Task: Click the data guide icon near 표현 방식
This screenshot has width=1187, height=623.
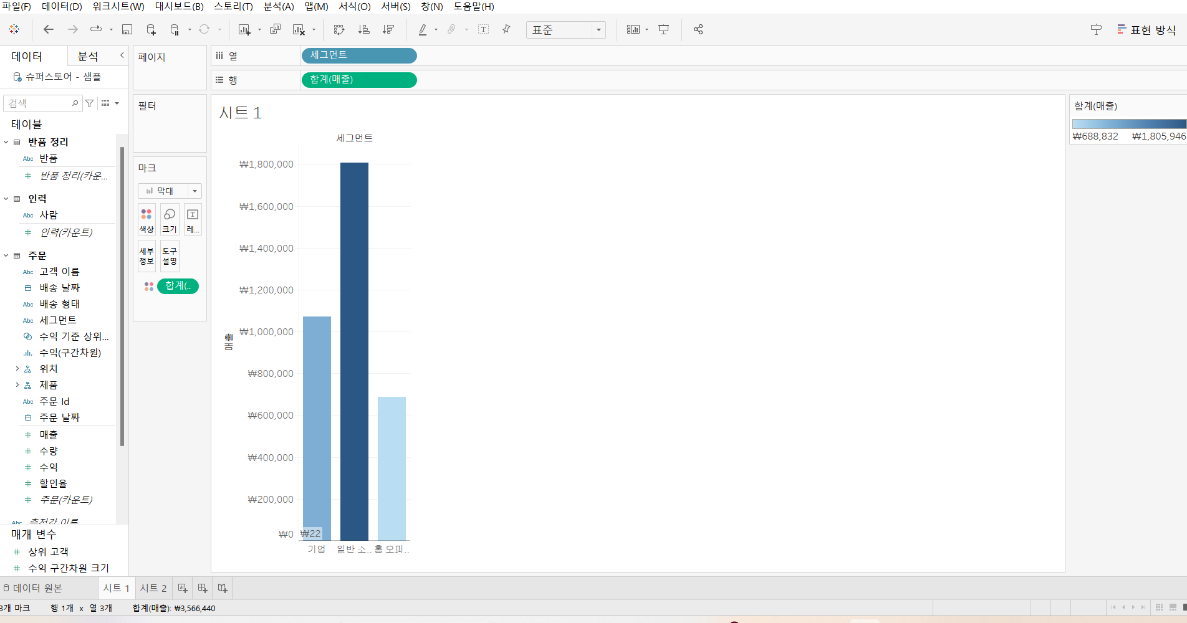Action: pos(1096,29)
